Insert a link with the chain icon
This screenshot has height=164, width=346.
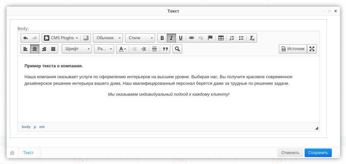pos(191,38)
